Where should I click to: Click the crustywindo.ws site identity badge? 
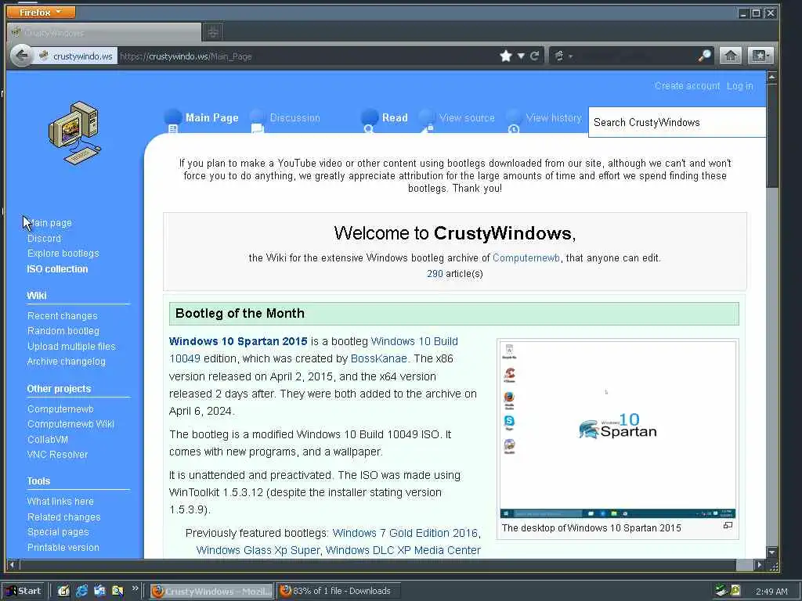pos(76,56)
